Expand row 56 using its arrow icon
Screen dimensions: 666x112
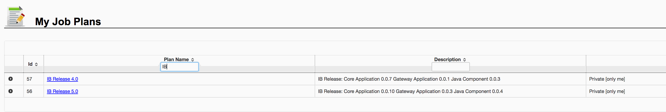click(11, 91)
